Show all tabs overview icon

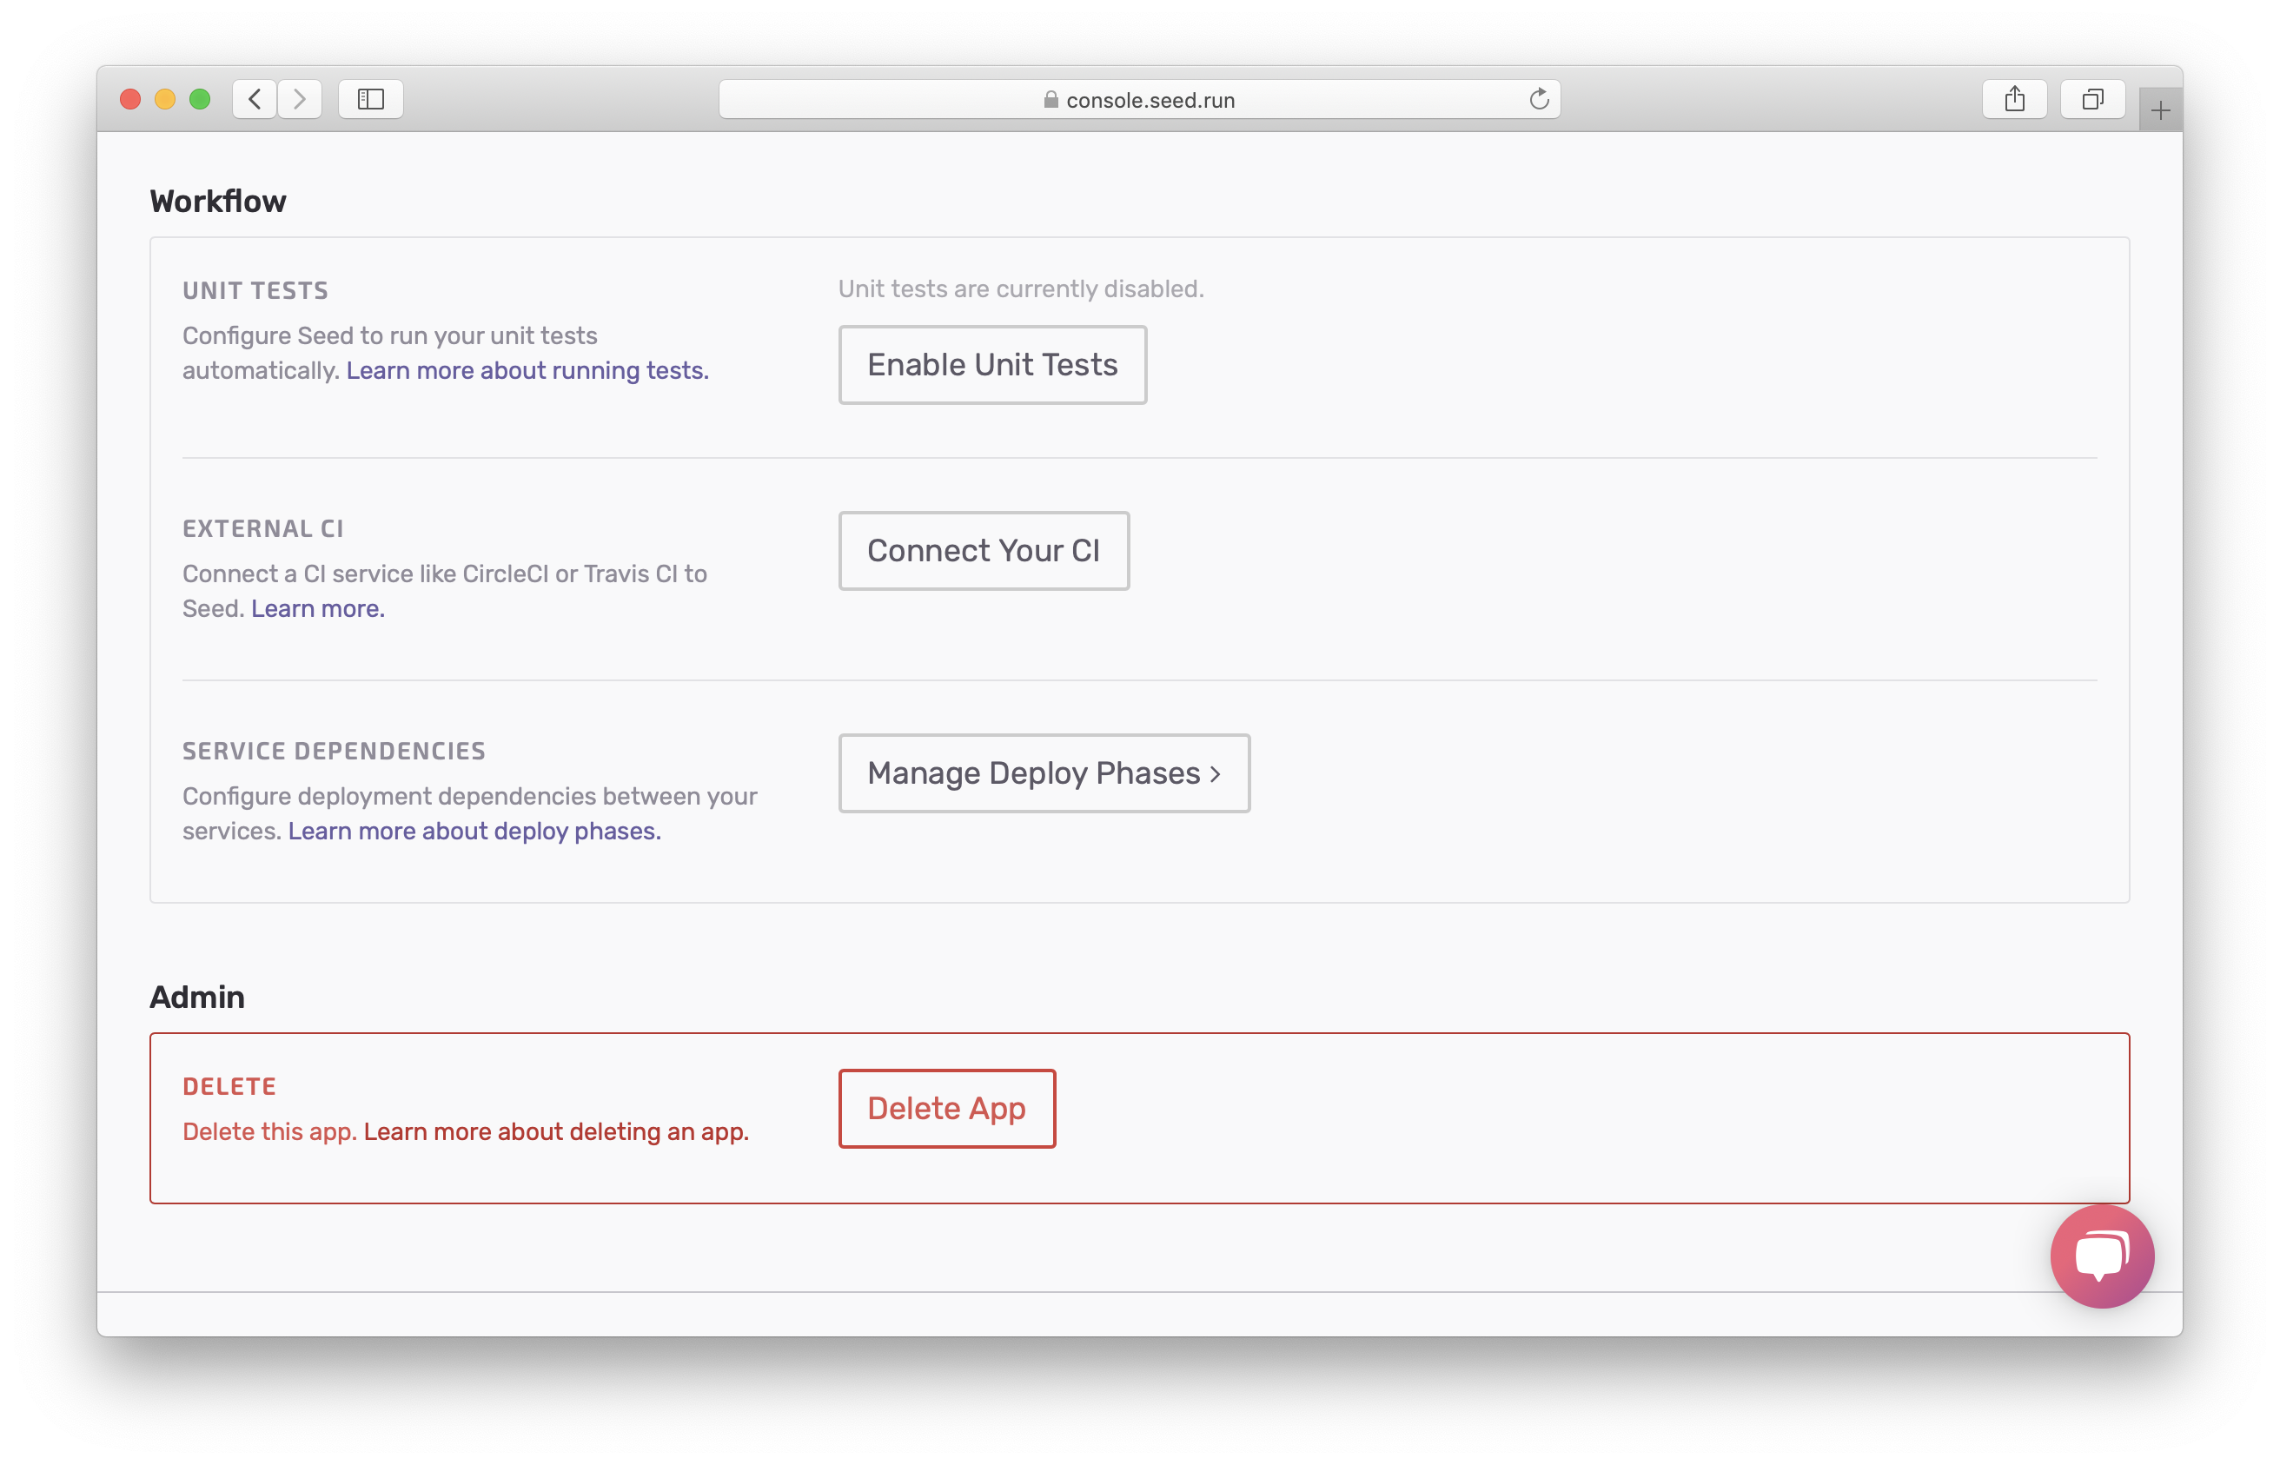(x=2091, y=99)
